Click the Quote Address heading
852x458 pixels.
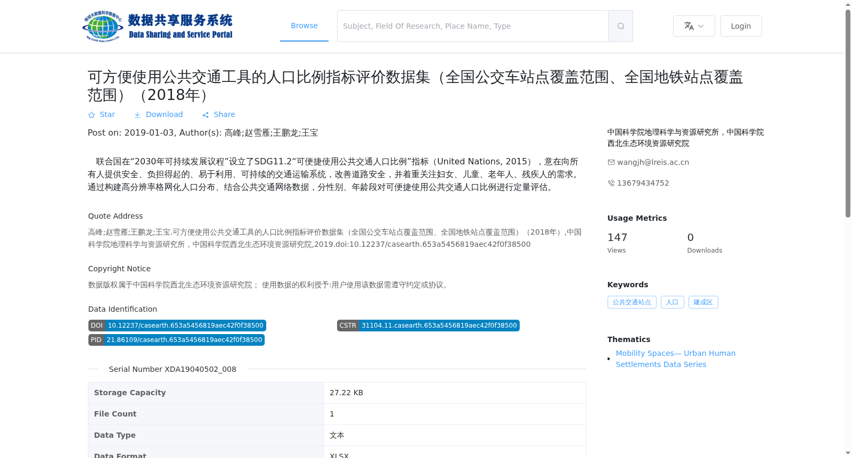coord(116,216)
